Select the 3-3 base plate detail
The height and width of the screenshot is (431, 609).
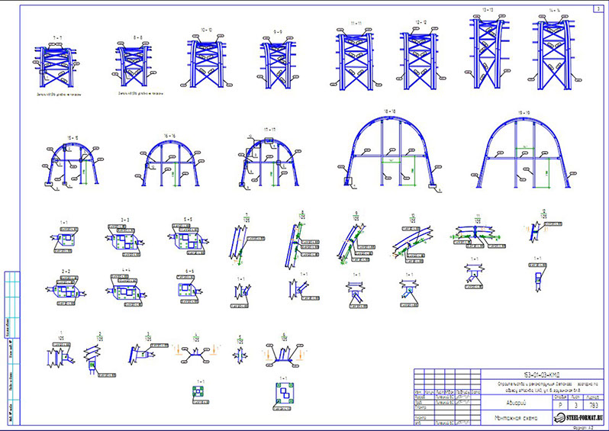click(x=125, y=239)
